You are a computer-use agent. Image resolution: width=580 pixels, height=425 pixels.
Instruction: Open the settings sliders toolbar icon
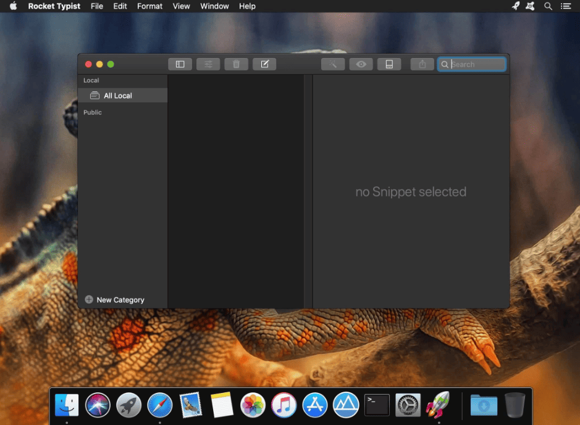click(x=208, y=64)
